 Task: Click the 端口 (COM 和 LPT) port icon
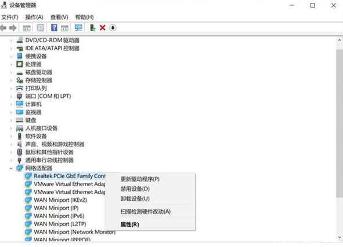20,96
